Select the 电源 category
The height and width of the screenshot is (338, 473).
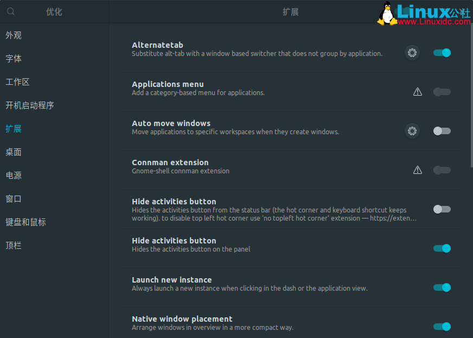coord(14,175)
